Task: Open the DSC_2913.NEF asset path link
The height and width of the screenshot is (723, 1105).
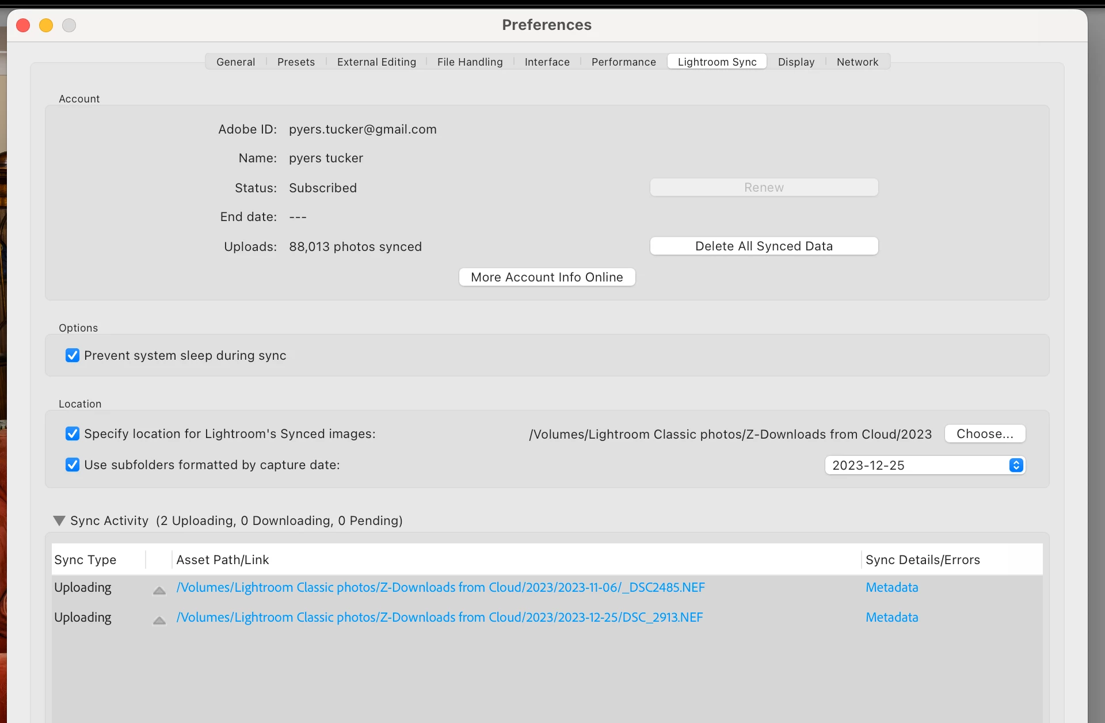Action: click(x=439, y=618)
